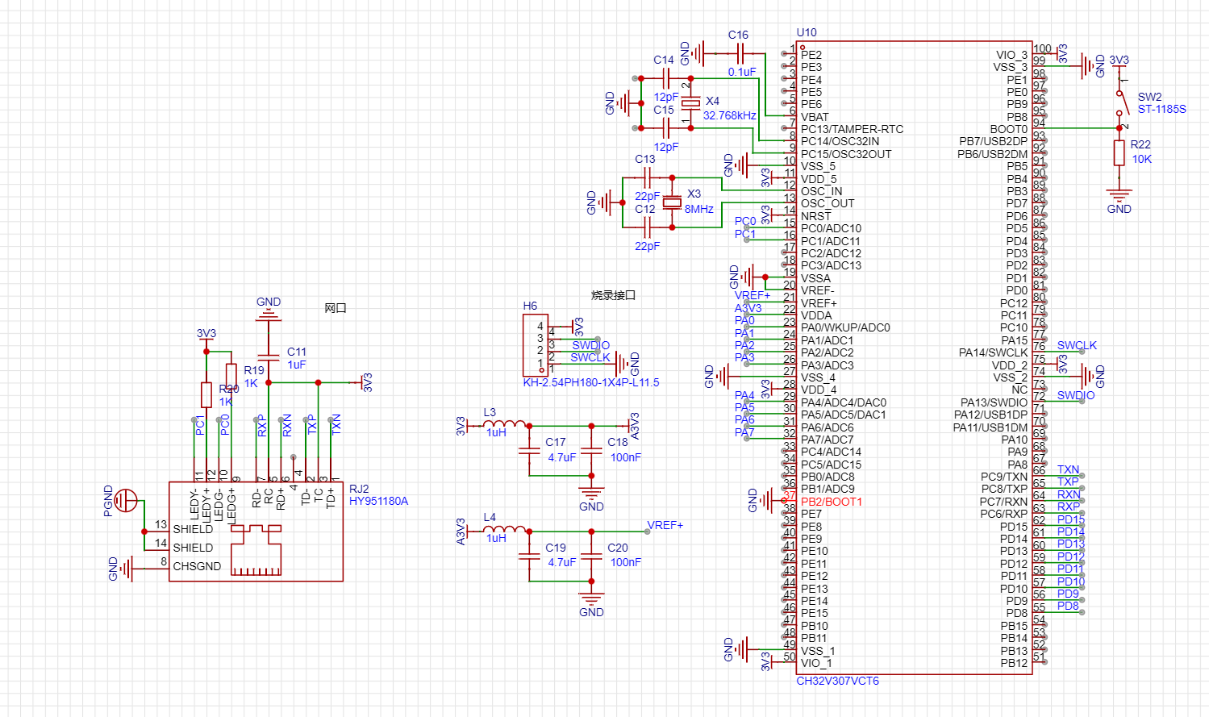Select the X3 8MHz crystal symbol
The image size is (1209, 717).
coord(672,202)
